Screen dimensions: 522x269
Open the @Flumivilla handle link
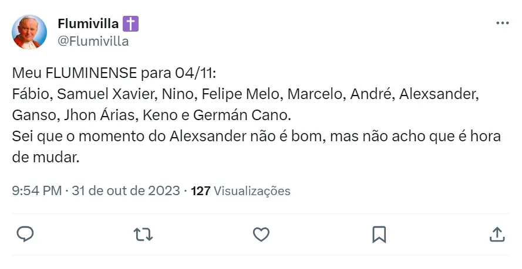[x=93, y=42]
